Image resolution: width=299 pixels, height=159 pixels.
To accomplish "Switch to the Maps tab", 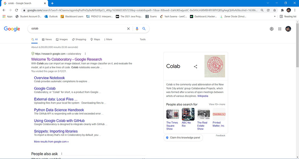I will point(95,39).
